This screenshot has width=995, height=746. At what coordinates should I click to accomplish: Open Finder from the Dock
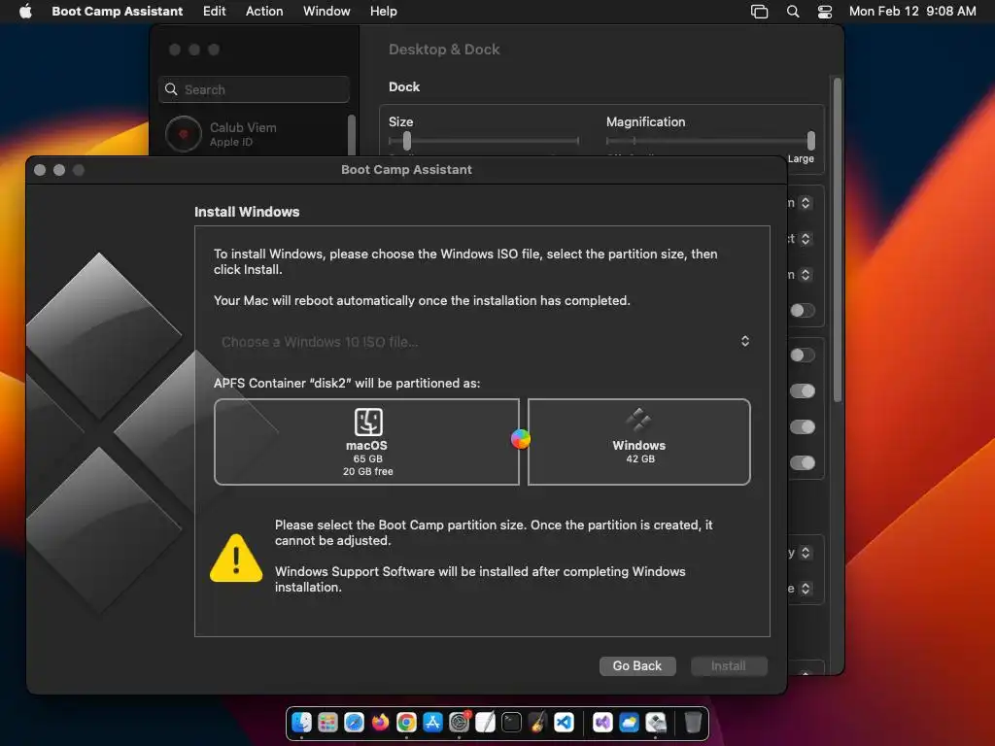pyautogui.click(x=301, y=722)
